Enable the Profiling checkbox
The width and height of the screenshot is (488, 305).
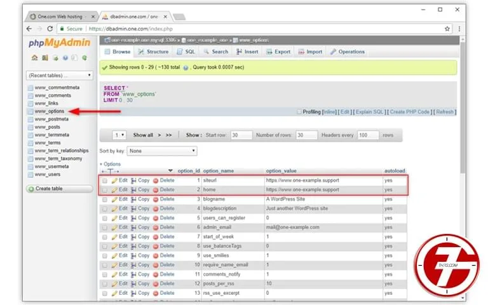click(299, 112)
